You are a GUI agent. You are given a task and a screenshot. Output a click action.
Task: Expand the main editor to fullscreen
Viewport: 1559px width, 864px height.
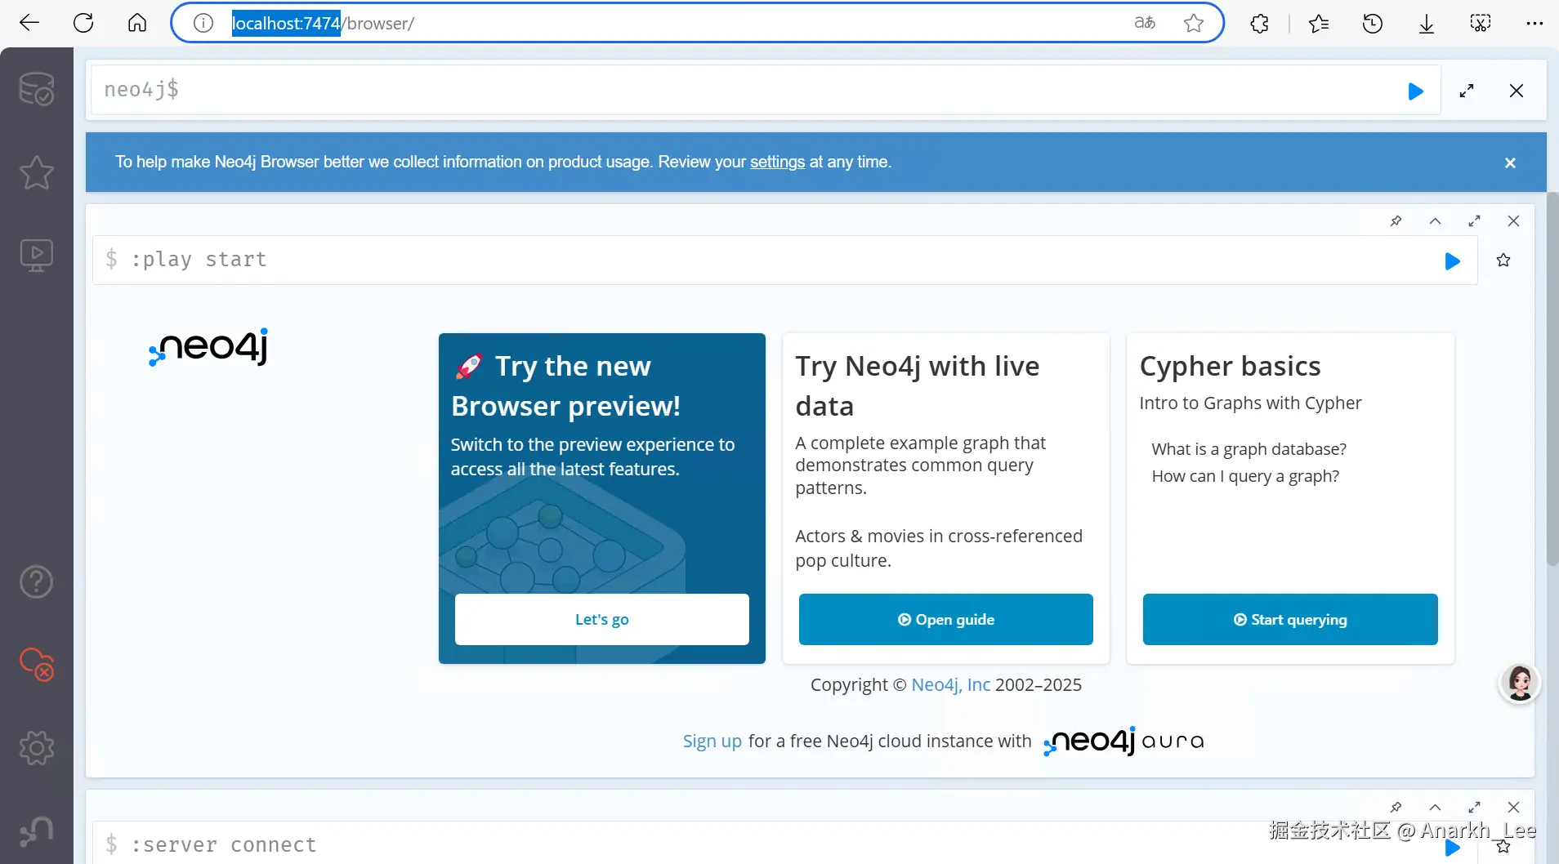click(x=1467, y=91)
